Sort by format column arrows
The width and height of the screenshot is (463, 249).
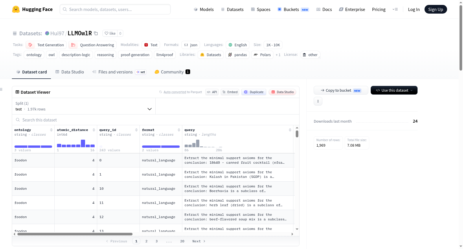179,130
